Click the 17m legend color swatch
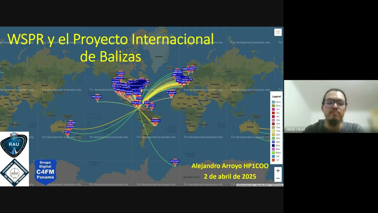The height and width of the screenshot is (213, 378). (x=273, y=131)
